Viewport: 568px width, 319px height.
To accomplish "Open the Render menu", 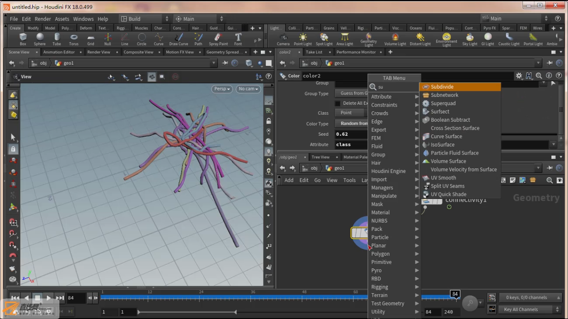I will (43, 19).
